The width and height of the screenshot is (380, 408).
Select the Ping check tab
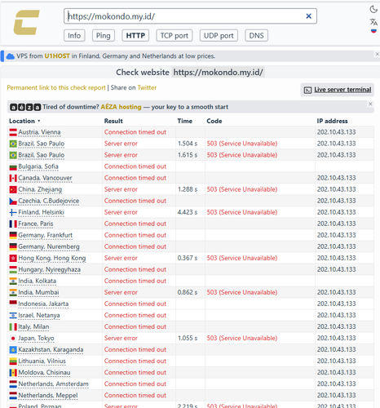tap(104, 36)
